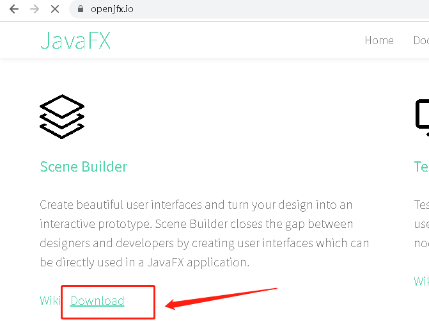Click the Scene Builder stacked layers icon
This screenshot has width=429, height=331.
pos(62,117)
